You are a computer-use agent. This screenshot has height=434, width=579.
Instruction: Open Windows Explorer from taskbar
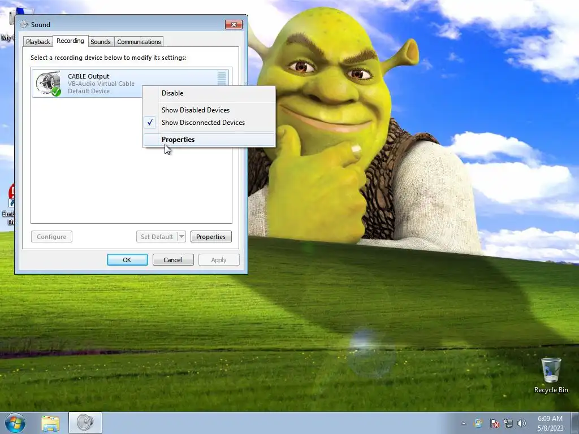[x=50, y=423]
